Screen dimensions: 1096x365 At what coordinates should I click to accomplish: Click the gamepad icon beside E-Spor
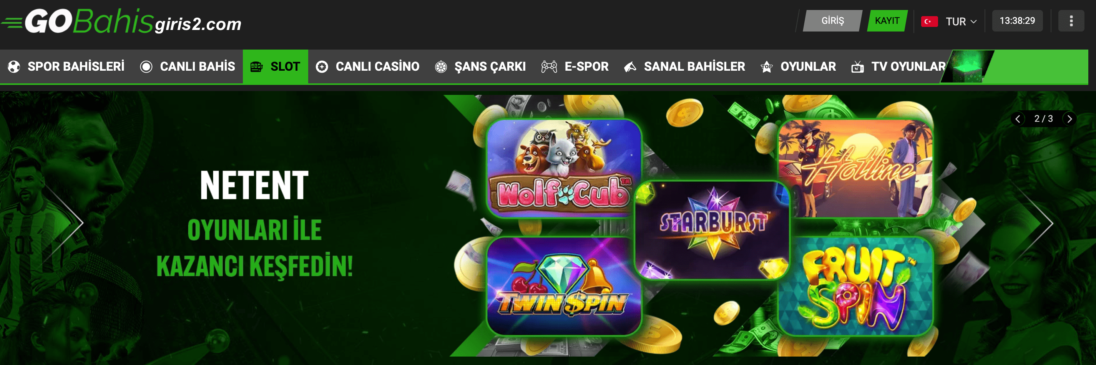(549, 67)
